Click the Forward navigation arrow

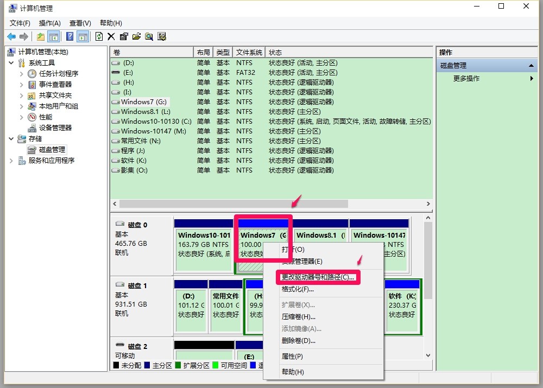tap(24, 36)
